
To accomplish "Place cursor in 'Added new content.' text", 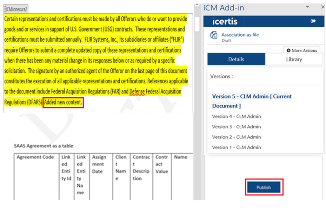I will coord(63,103).
